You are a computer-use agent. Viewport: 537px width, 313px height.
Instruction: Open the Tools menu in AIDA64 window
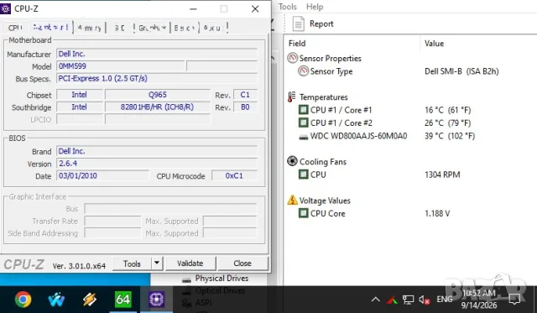click(287, 7)
